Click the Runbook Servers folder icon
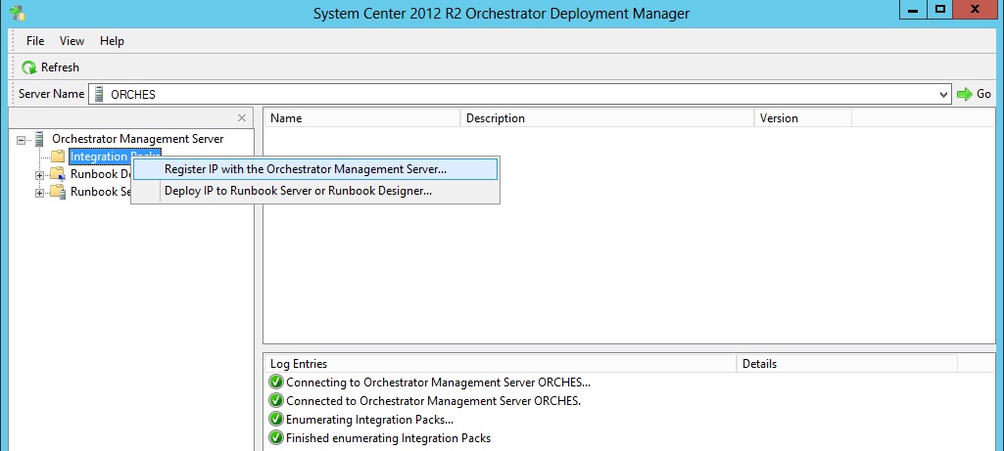 coord(58,192)
